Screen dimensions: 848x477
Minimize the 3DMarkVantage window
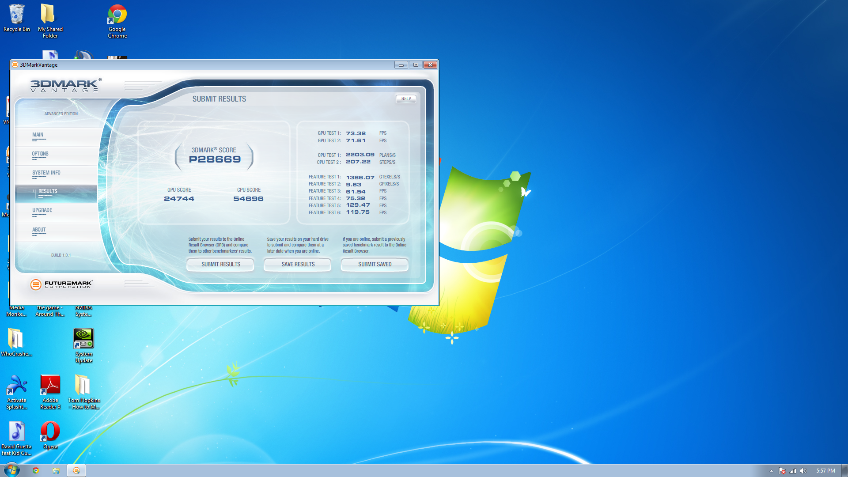(401, 64)
